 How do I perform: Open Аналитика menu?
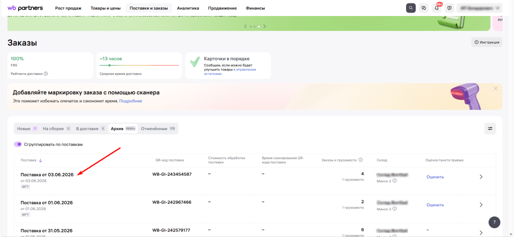[188, 8]
